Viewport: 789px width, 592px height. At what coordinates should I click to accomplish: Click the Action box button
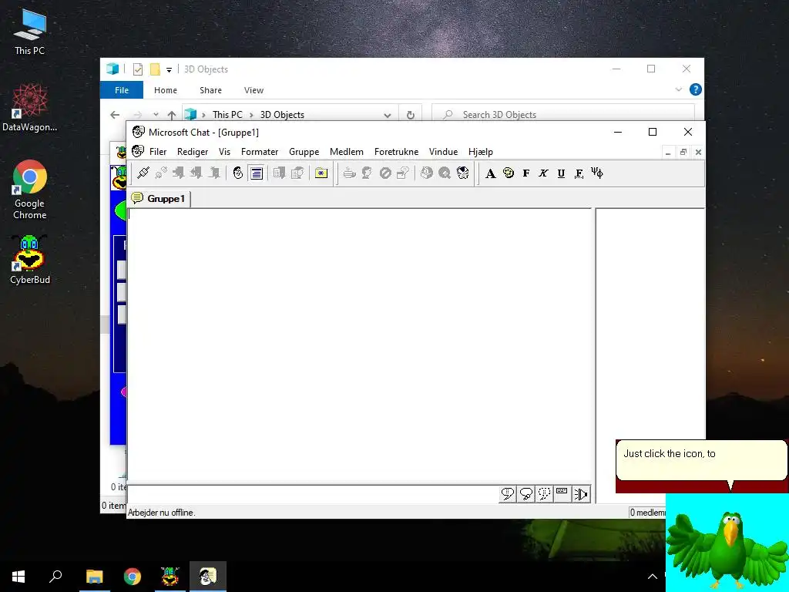(562, 494)
